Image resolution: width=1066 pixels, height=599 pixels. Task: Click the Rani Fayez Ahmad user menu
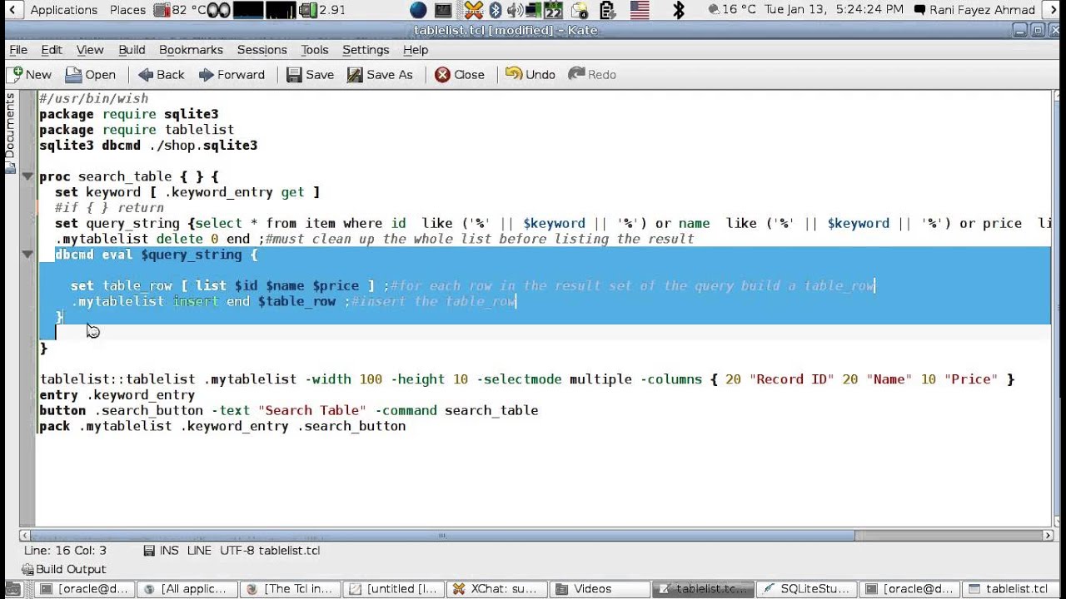point(974,10)
